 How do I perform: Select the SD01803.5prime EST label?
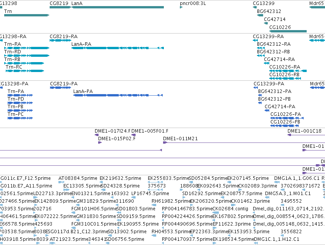pos(136,209)
